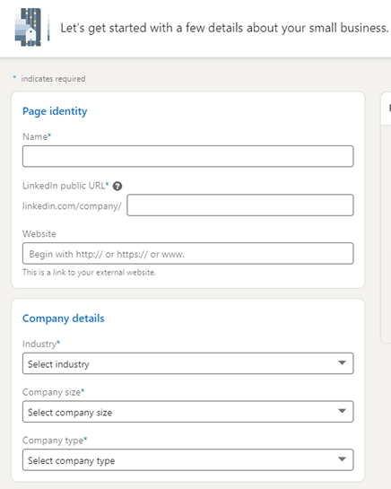The image size is (391, 489).
Task: Click the small business building illustration
Action: (x=31, y=28)
